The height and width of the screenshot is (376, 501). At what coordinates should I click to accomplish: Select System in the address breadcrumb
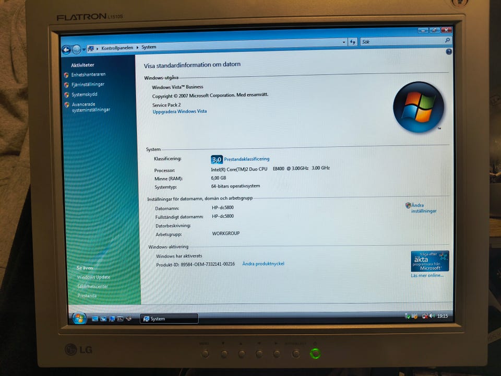pos(149,47)
